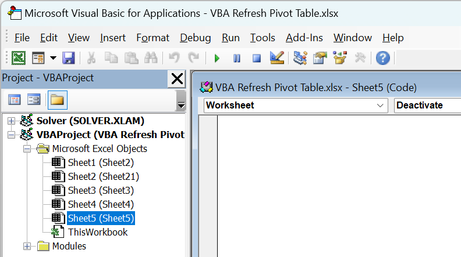The width and height of the screenshot is (461, 257).
Task: Click the Redo arrow icon
Action: [x=194, y=58]
